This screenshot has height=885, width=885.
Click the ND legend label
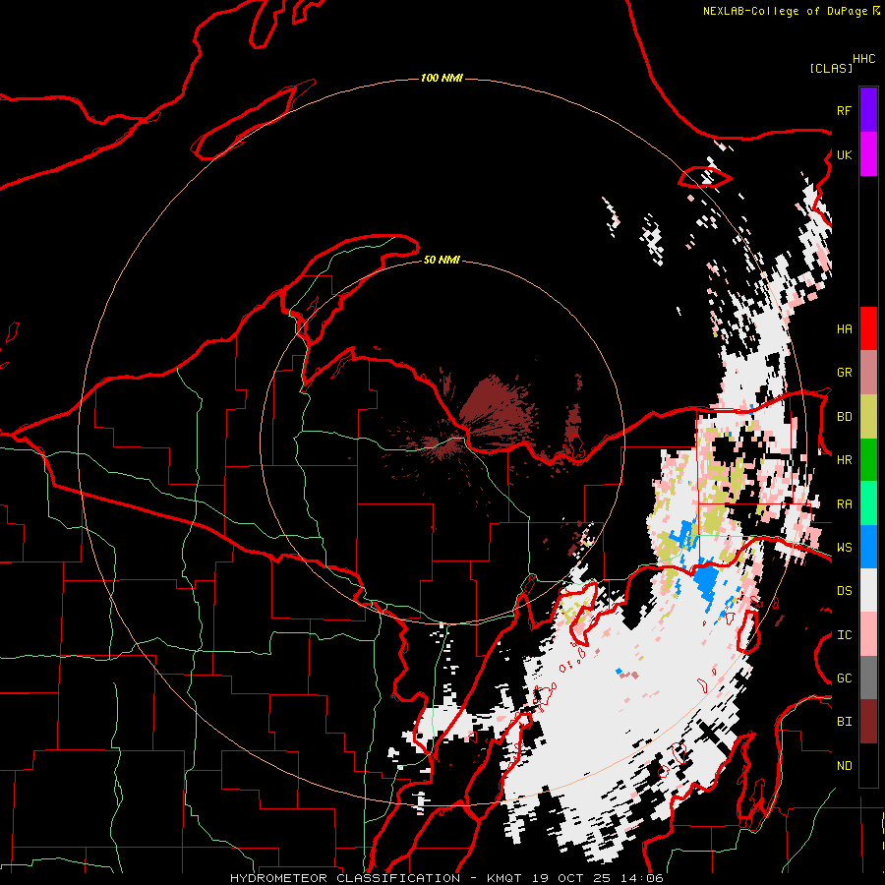[845, 766]
